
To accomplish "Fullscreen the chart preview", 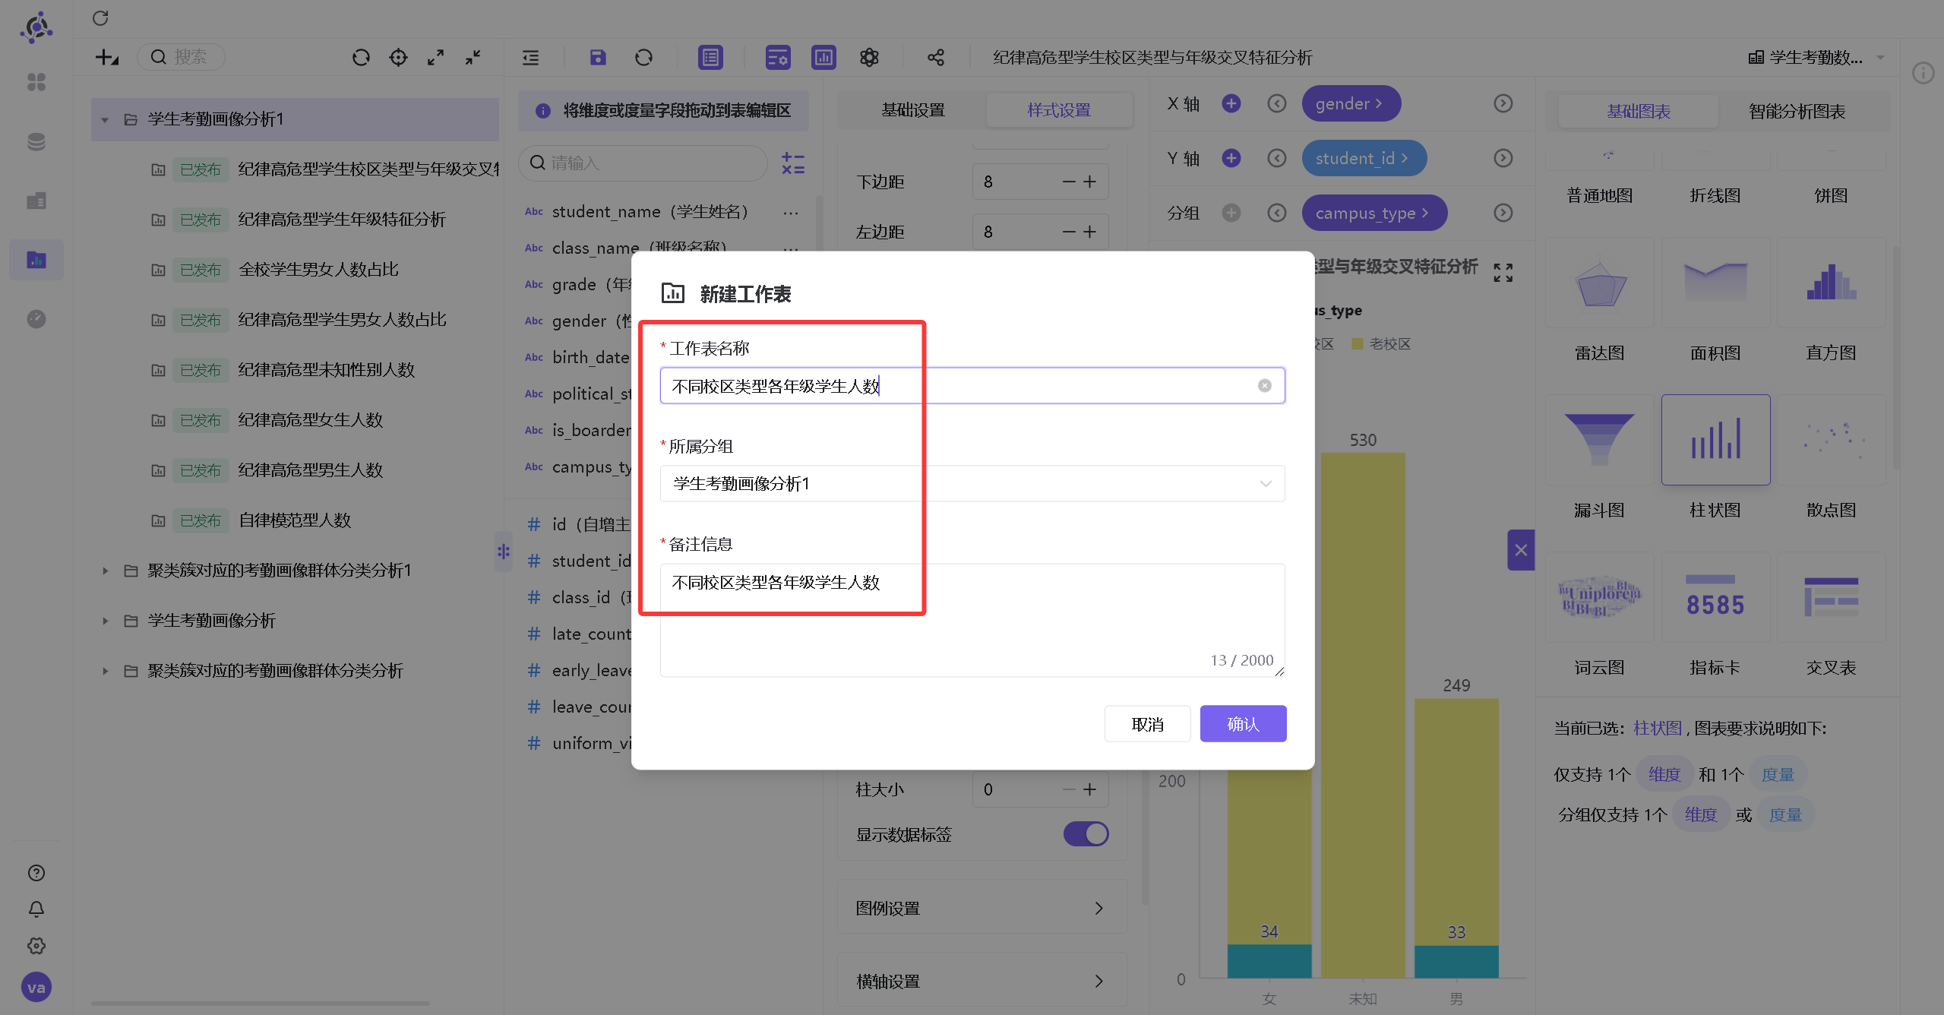I will pyautogui.click(x=1503, y=273).
